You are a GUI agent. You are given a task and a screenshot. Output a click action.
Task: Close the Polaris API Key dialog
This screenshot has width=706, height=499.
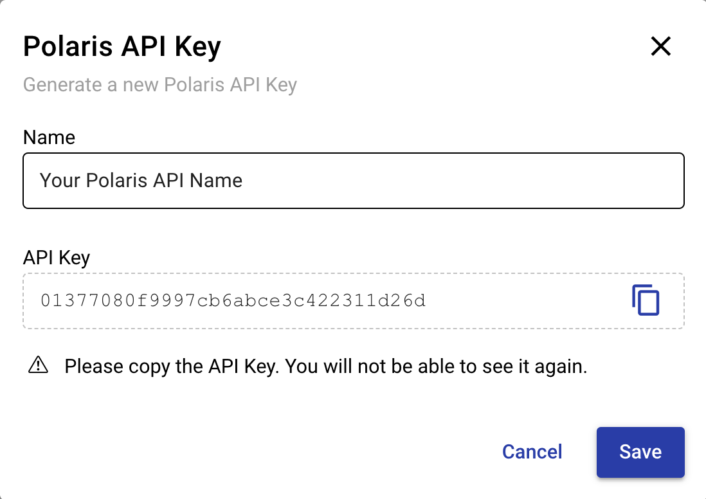660,46
